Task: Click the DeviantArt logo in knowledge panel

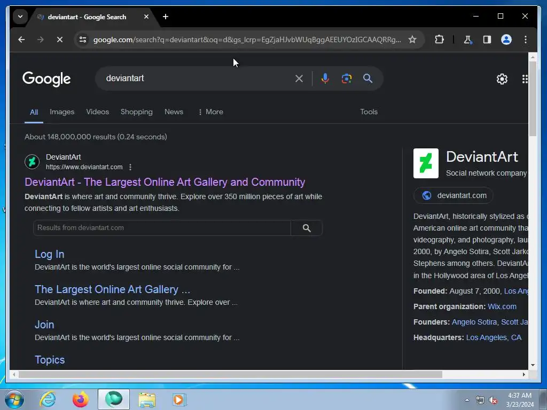Action: [426, 163]
